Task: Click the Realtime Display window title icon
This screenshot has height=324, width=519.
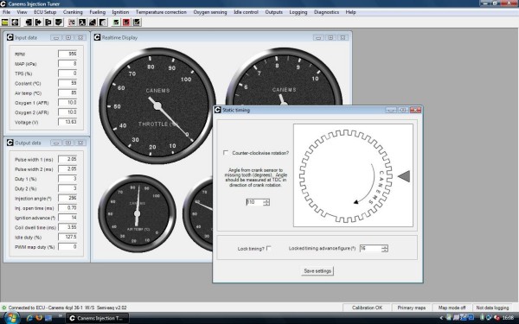Action: pyautogui.click(x=97, y=37)
